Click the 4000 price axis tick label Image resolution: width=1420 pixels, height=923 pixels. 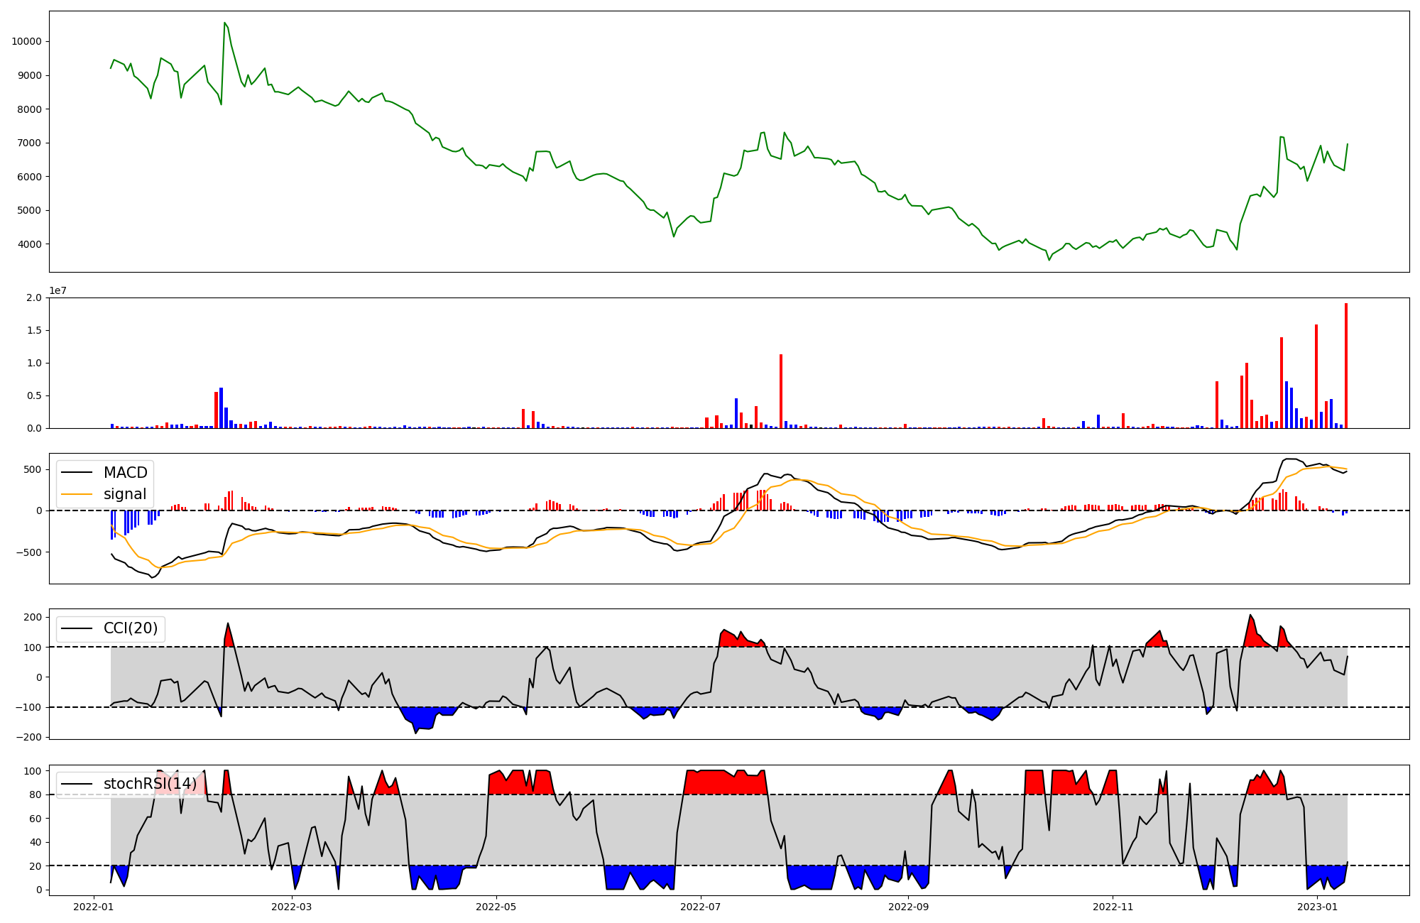[29, 244]
